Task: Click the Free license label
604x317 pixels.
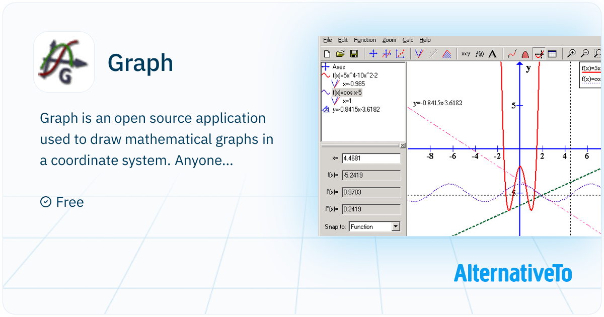Action: 62,202
